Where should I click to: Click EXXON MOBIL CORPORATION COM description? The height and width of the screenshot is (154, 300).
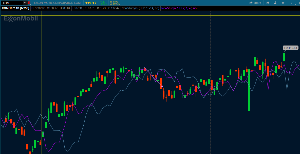pyautogui.click(x=57, y=3)
